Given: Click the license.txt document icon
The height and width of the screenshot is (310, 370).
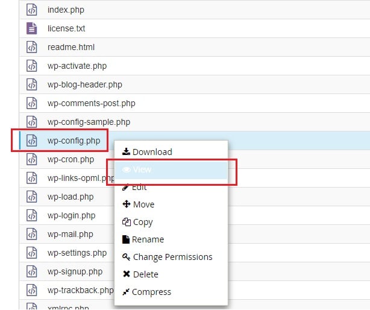Looking at the screenshot, I should (32, 28).
